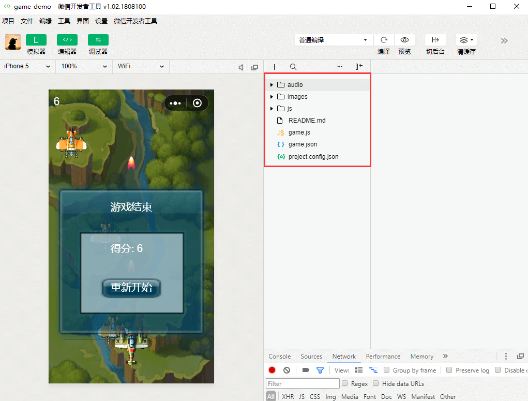This screenshot has height=401, width=528.
Task: Filter network requests by XHR
Action: [x=288, y=397]
